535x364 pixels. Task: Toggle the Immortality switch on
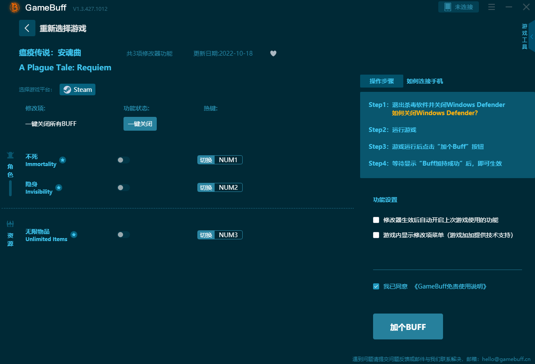pos(123,160)
